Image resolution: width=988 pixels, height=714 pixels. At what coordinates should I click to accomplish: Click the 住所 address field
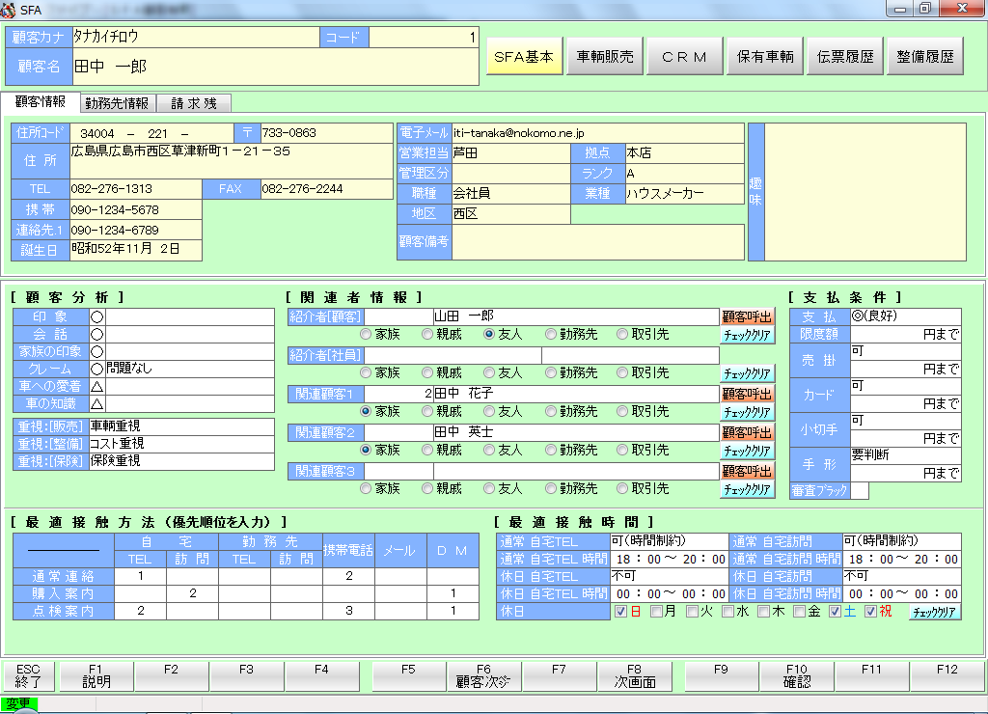[232, 161]
